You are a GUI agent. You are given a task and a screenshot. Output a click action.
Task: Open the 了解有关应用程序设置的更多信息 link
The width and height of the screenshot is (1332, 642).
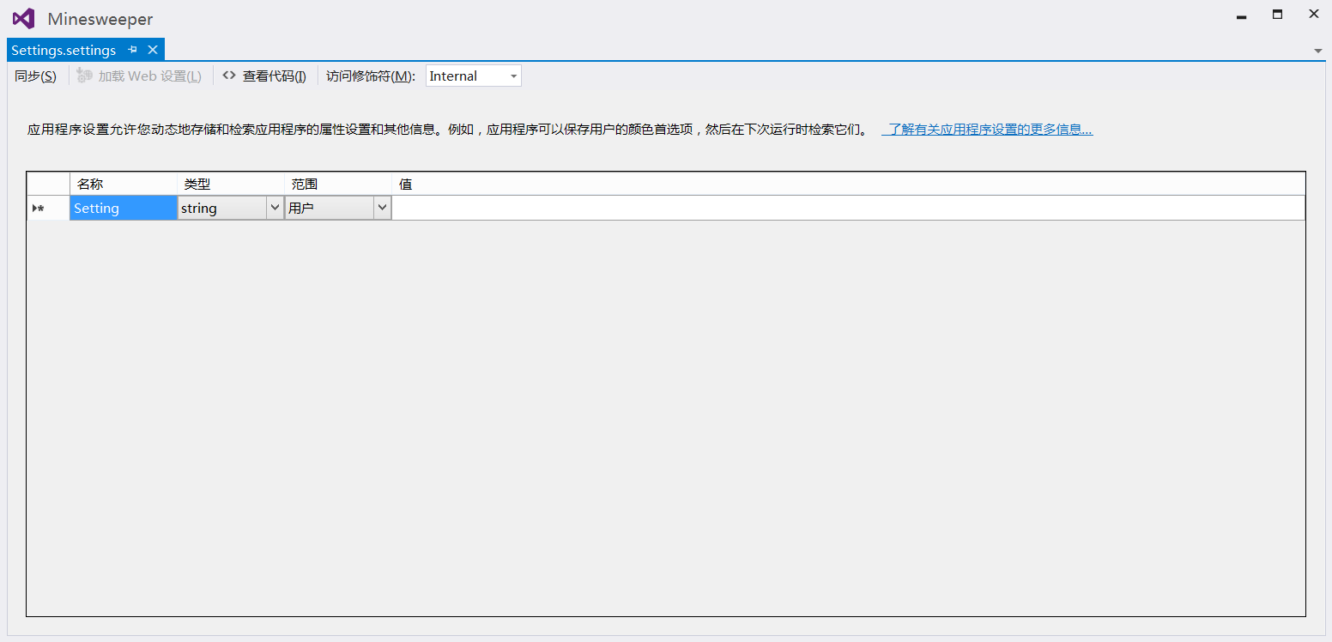click(x=990, y=130)
